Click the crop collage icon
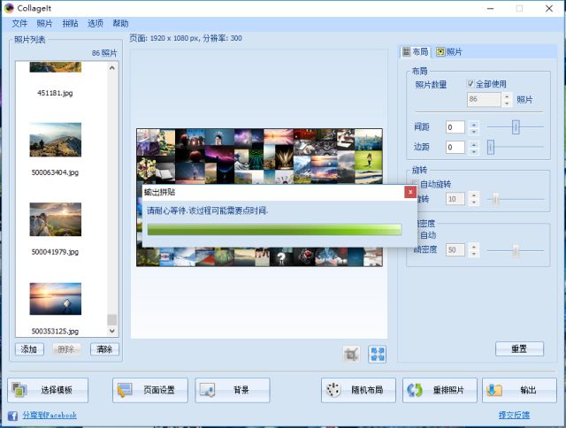The height and width of the screenshot is (428, 566). coord(351,354)
